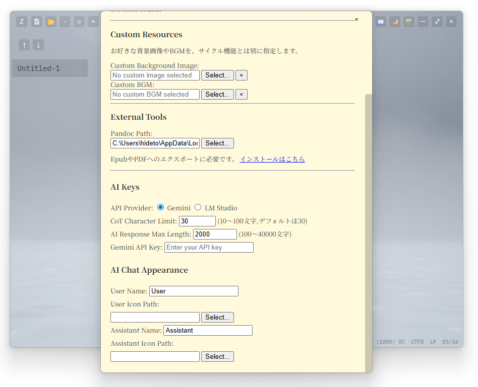Image resolution: width=478 pixels, height=387 pixels.
Task: Create a new document with the page icon
Action: (37, 22)
